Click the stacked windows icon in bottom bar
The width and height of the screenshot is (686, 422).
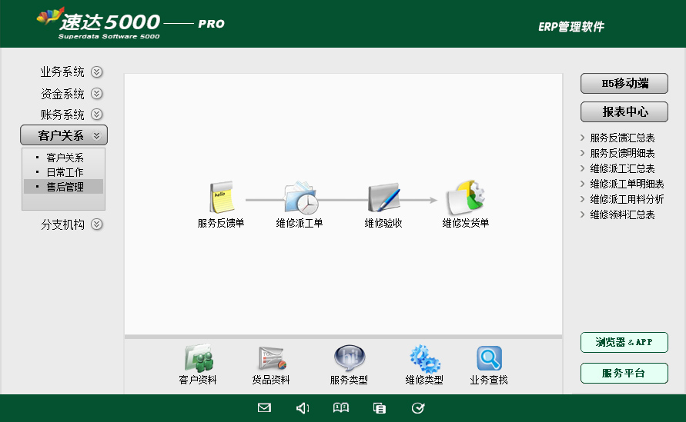[x=380, y=408]
